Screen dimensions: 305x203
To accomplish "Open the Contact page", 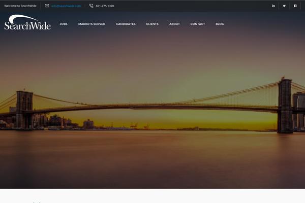I will click(198, 24).
